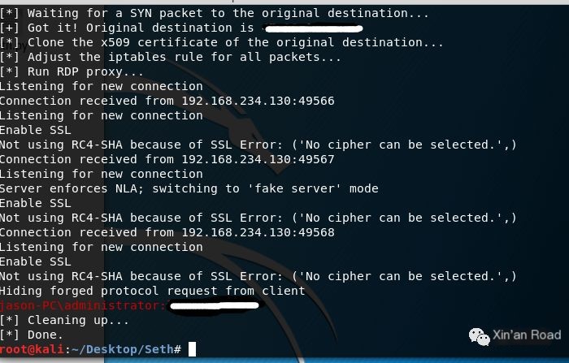Click the connection line with port 49568
The image size is (569, 363).
coord(167,232)
